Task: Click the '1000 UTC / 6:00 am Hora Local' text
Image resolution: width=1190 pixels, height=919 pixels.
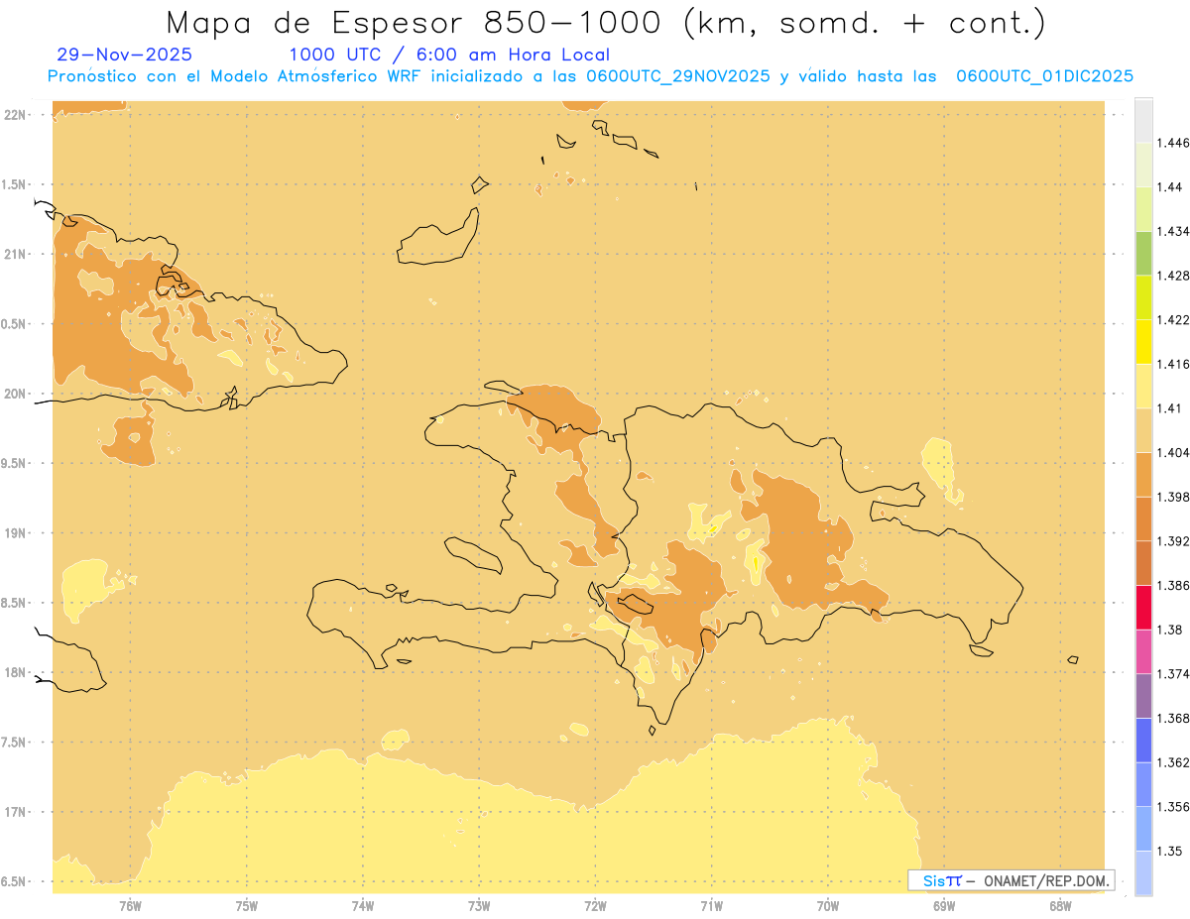Action: point(449,55)
